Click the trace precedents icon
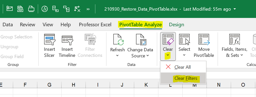Image resolution: width=256 pixels, height=97 pixels. coord(55,9)
